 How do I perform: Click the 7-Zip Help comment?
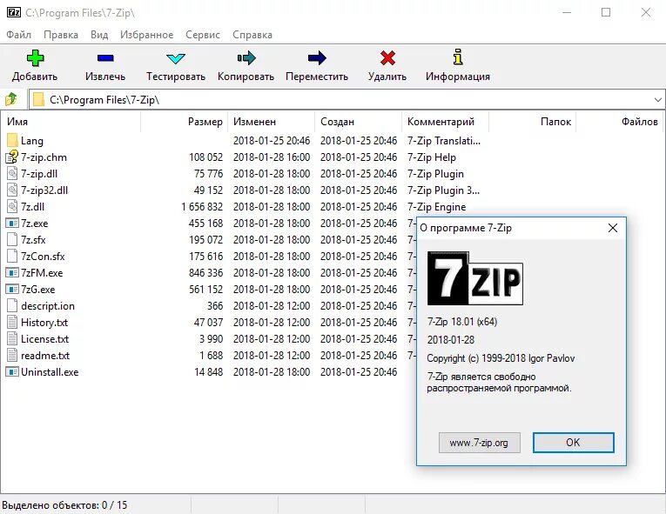click(432, 157)
